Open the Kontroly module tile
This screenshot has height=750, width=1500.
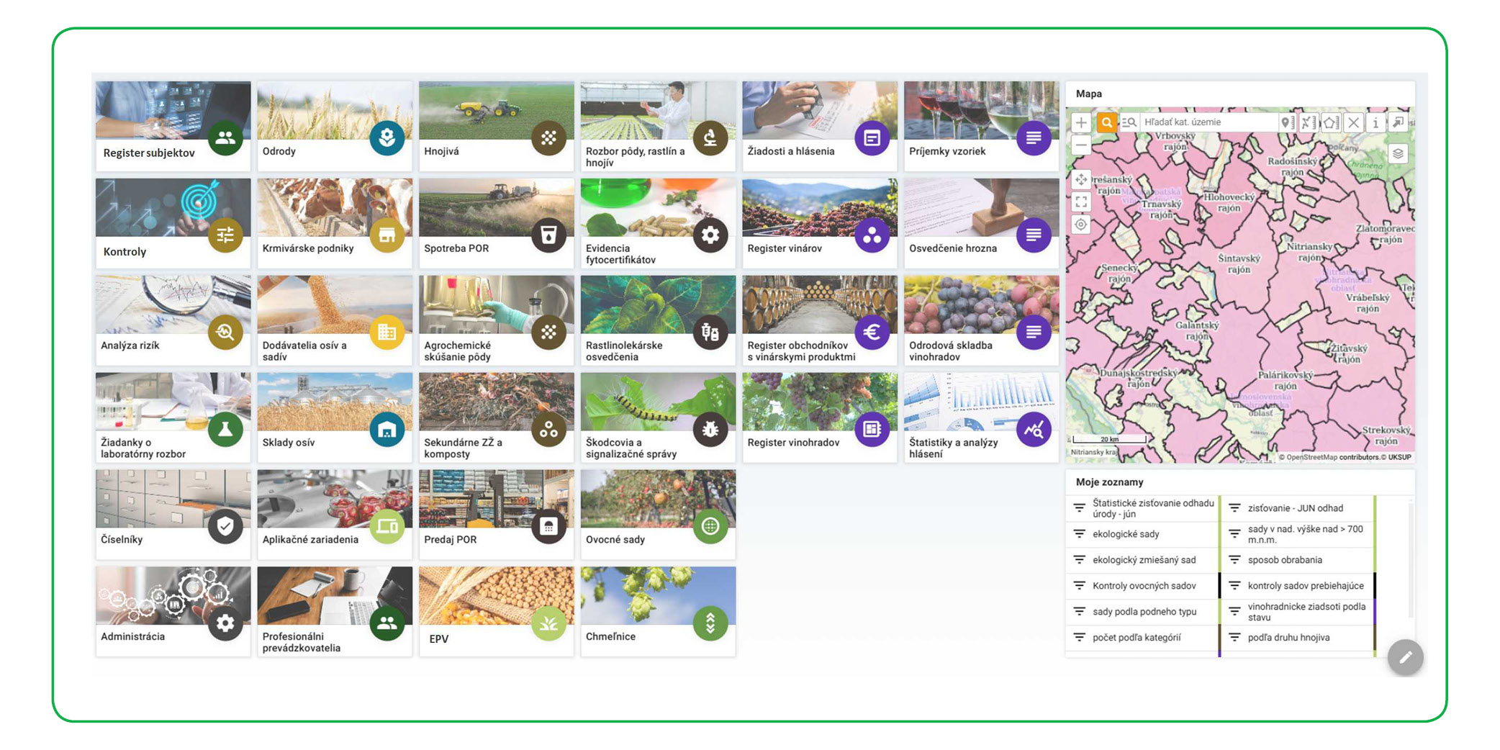[173, 222]
